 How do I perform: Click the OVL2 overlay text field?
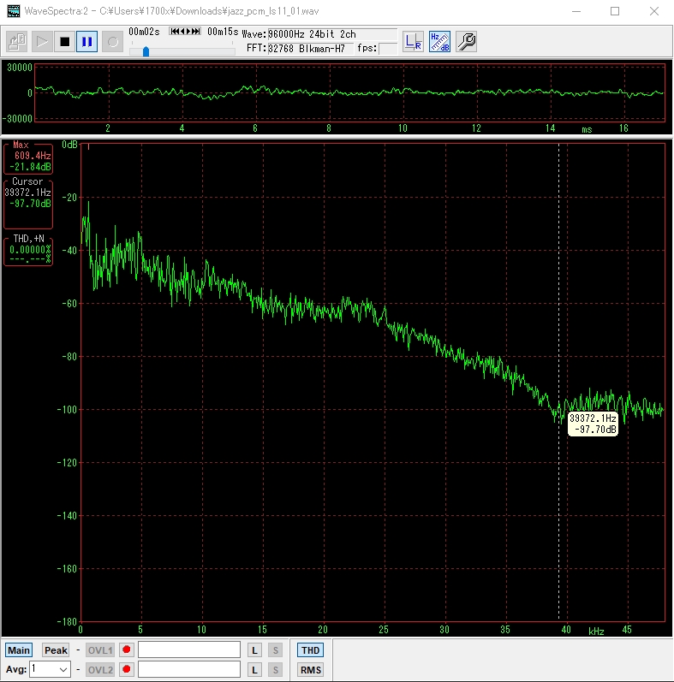189,669
